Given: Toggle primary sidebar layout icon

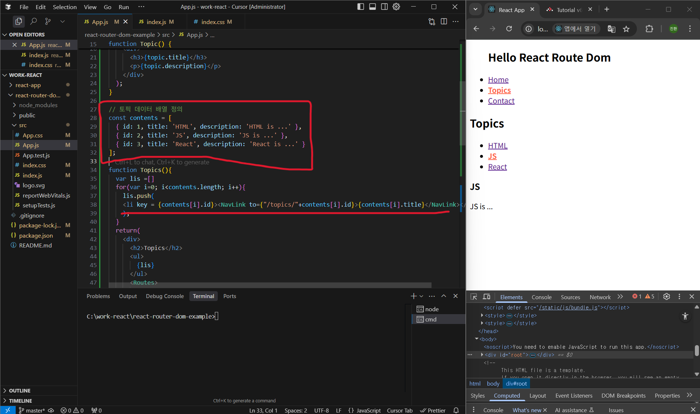Looking at the screenshot, I should point(360,7).
